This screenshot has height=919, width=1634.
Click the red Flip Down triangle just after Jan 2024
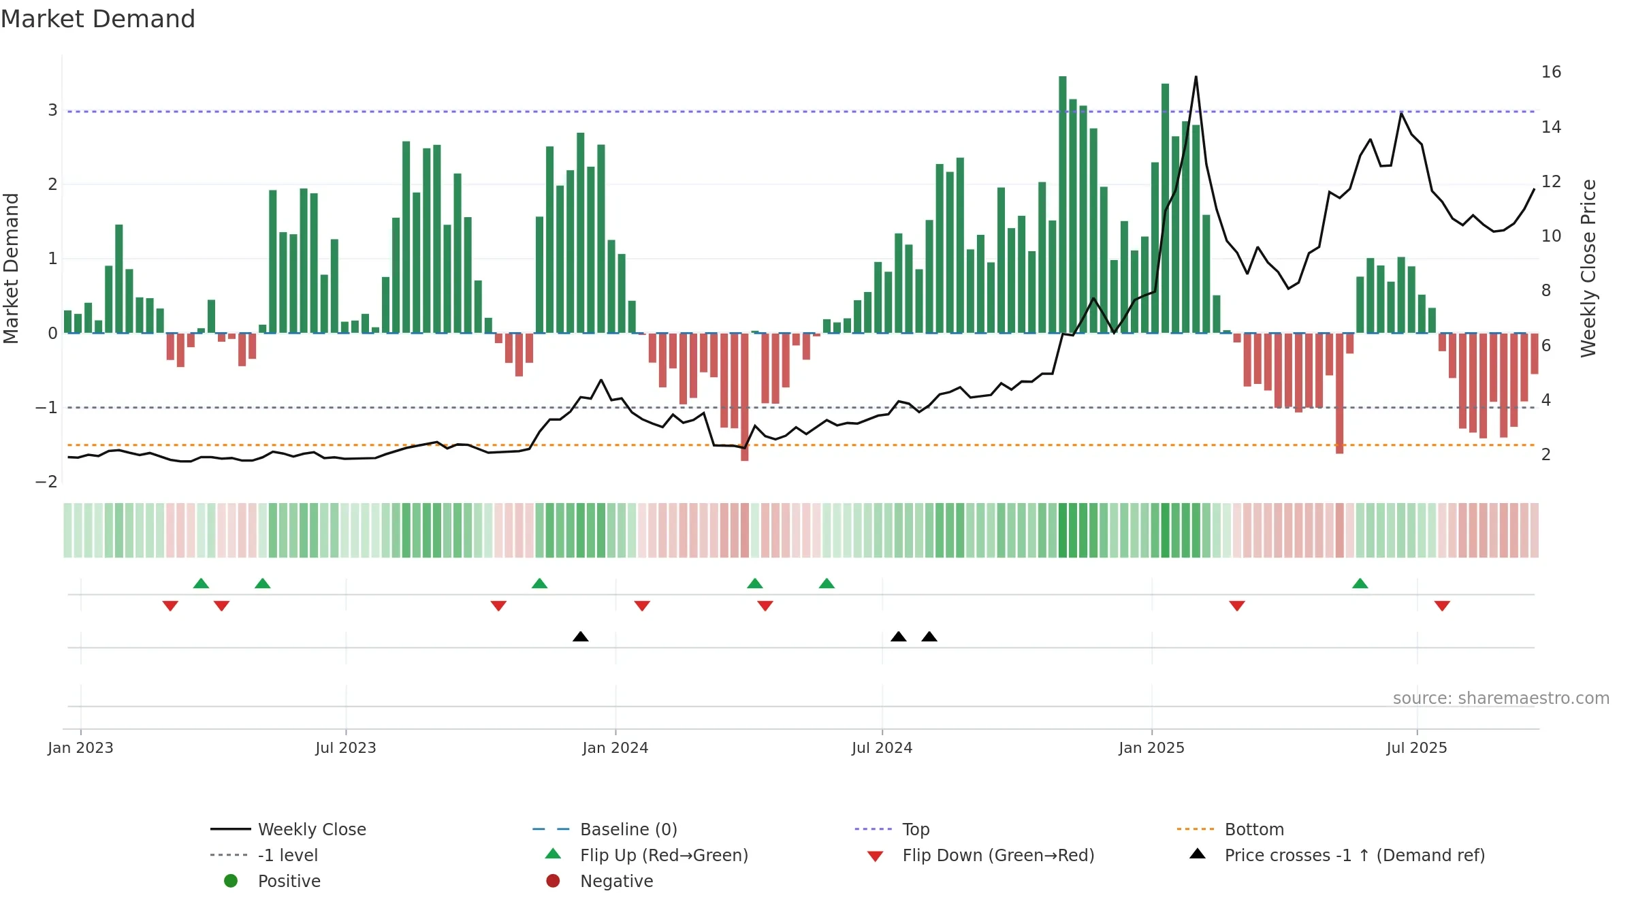coord(642,606)
